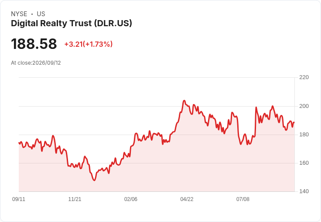The width and height of the screenshot is (321, 222).
Task: Click the chart's highest peak above 200
Action: click(x=184, y=101)
